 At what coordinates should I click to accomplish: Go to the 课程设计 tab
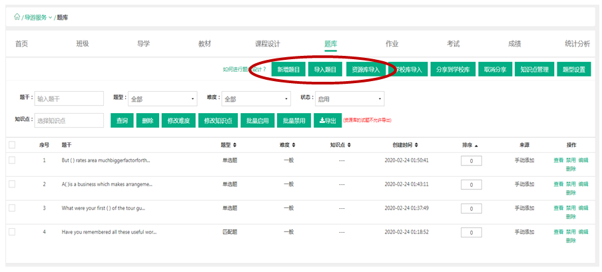click(x=268, y=44)
